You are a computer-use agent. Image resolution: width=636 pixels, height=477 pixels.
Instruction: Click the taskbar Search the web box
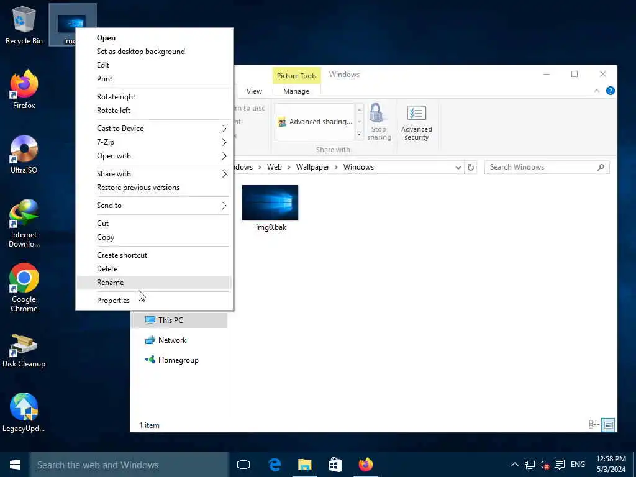[129, 465]
